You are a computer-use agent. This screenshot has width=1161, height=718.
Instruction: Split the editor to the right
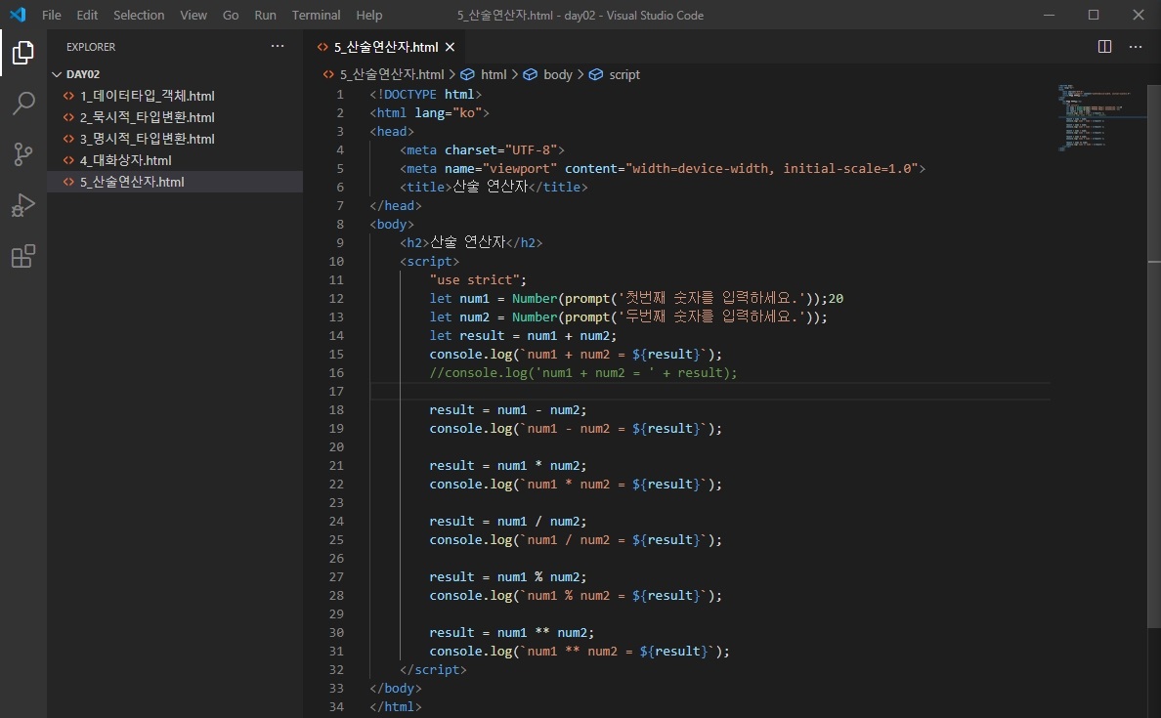tap(1104, 47)
